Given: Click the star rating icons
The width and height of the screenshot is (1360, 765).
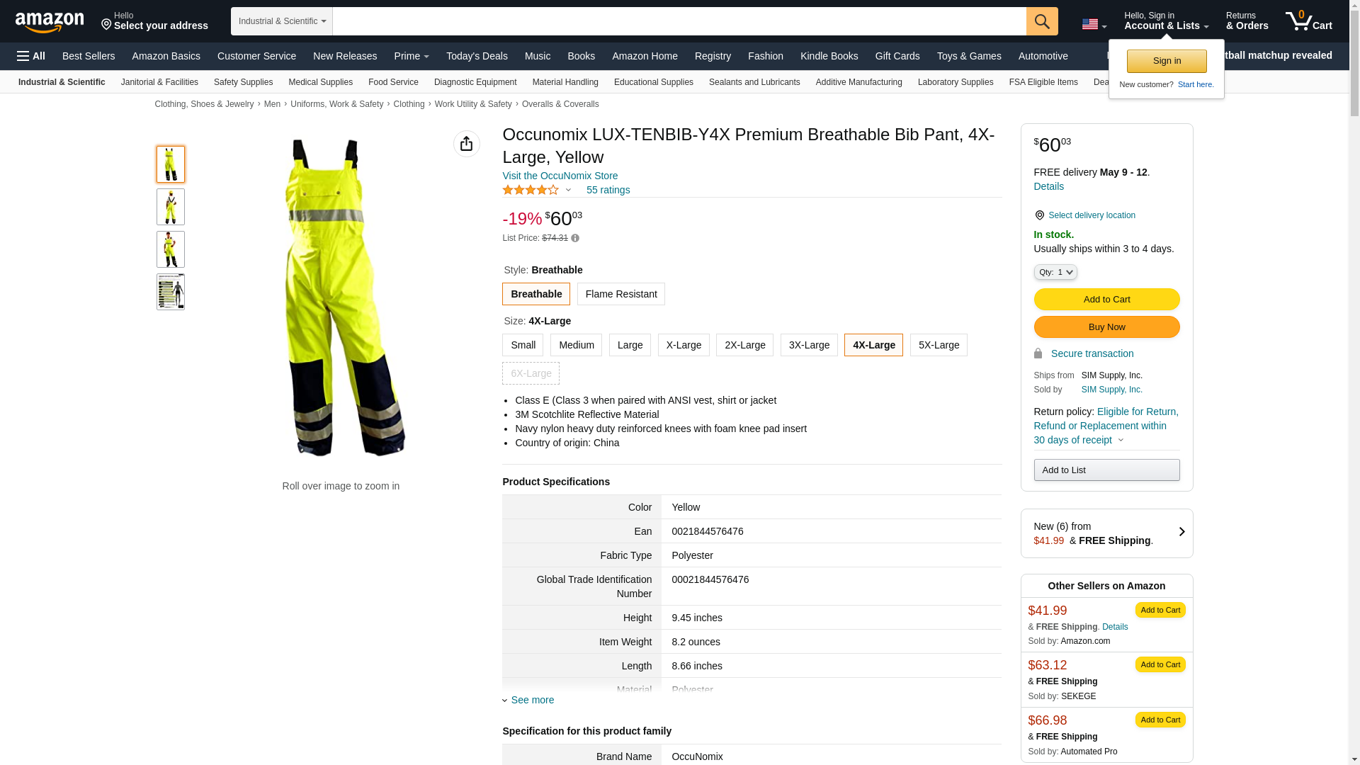Looking at the screenshot, I should 531,190.
